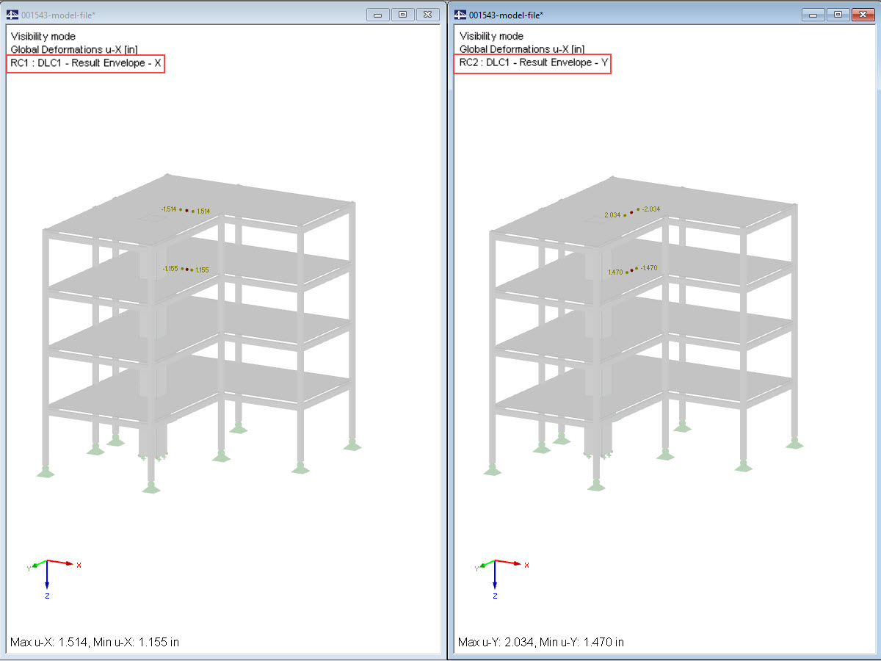Click the 1.514 deformation value in left window
Screen dimensions: 881x661
pos(203,212)
